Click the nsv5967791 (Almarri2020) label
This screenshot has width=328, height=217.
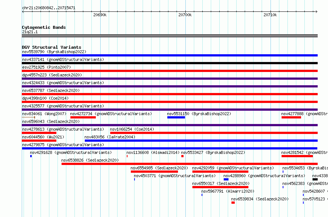[228, 191]
